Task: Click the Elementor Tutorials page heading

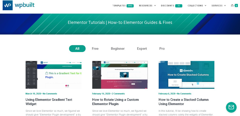Action: pos(120,23)
